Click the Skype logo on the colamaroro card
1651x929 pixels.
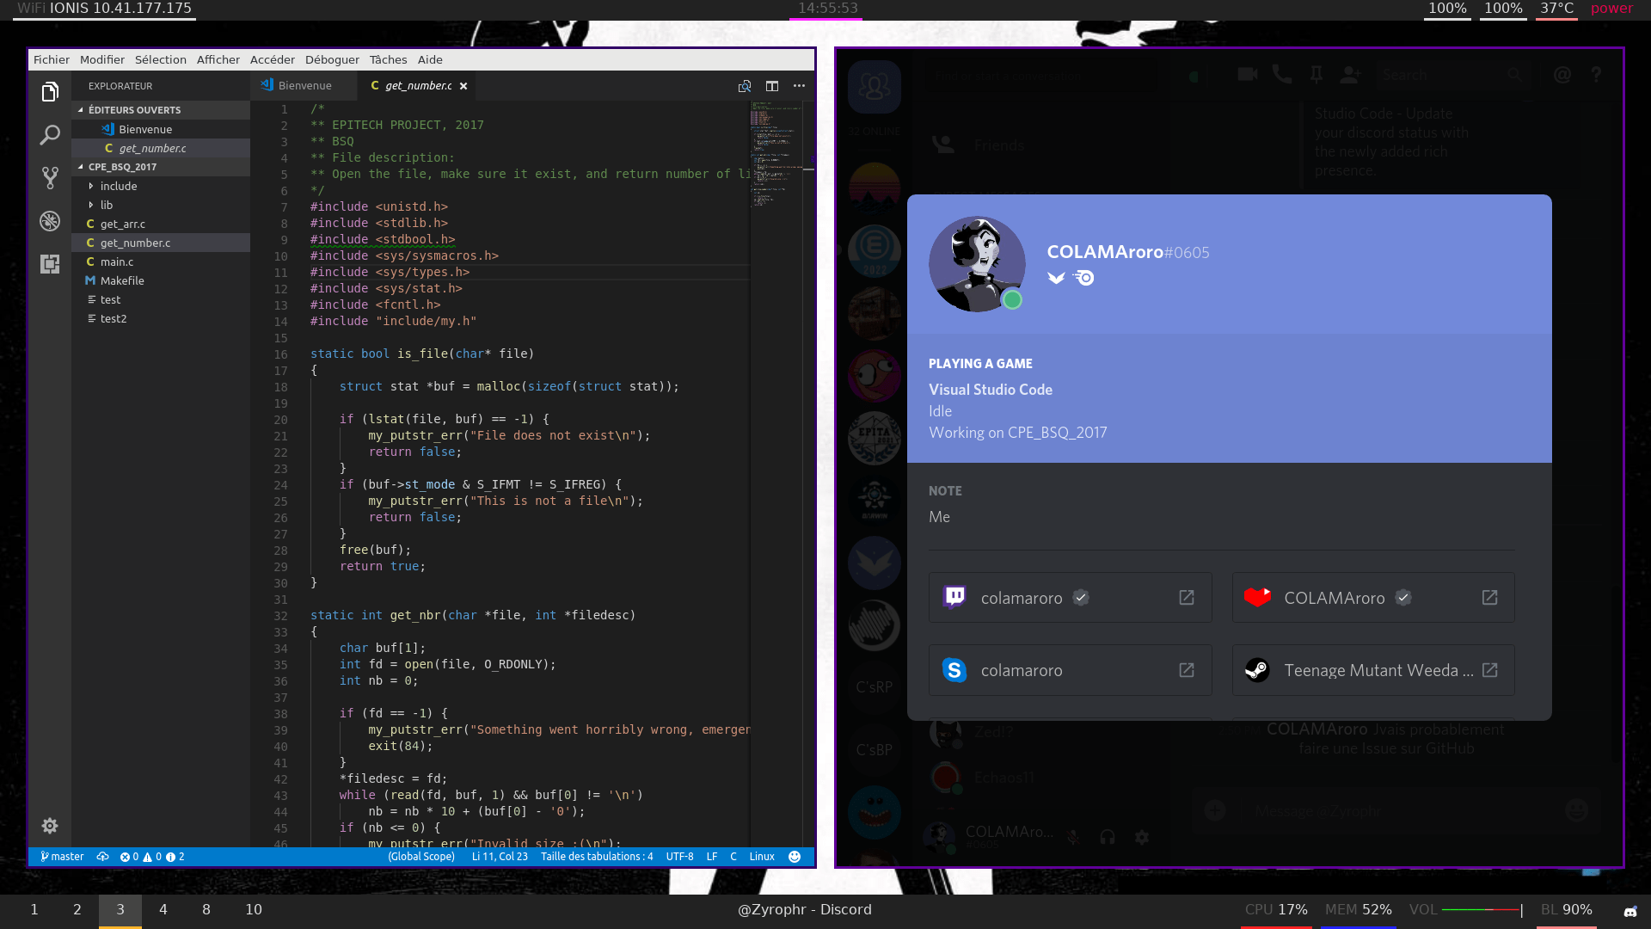[x=954, y=670]
